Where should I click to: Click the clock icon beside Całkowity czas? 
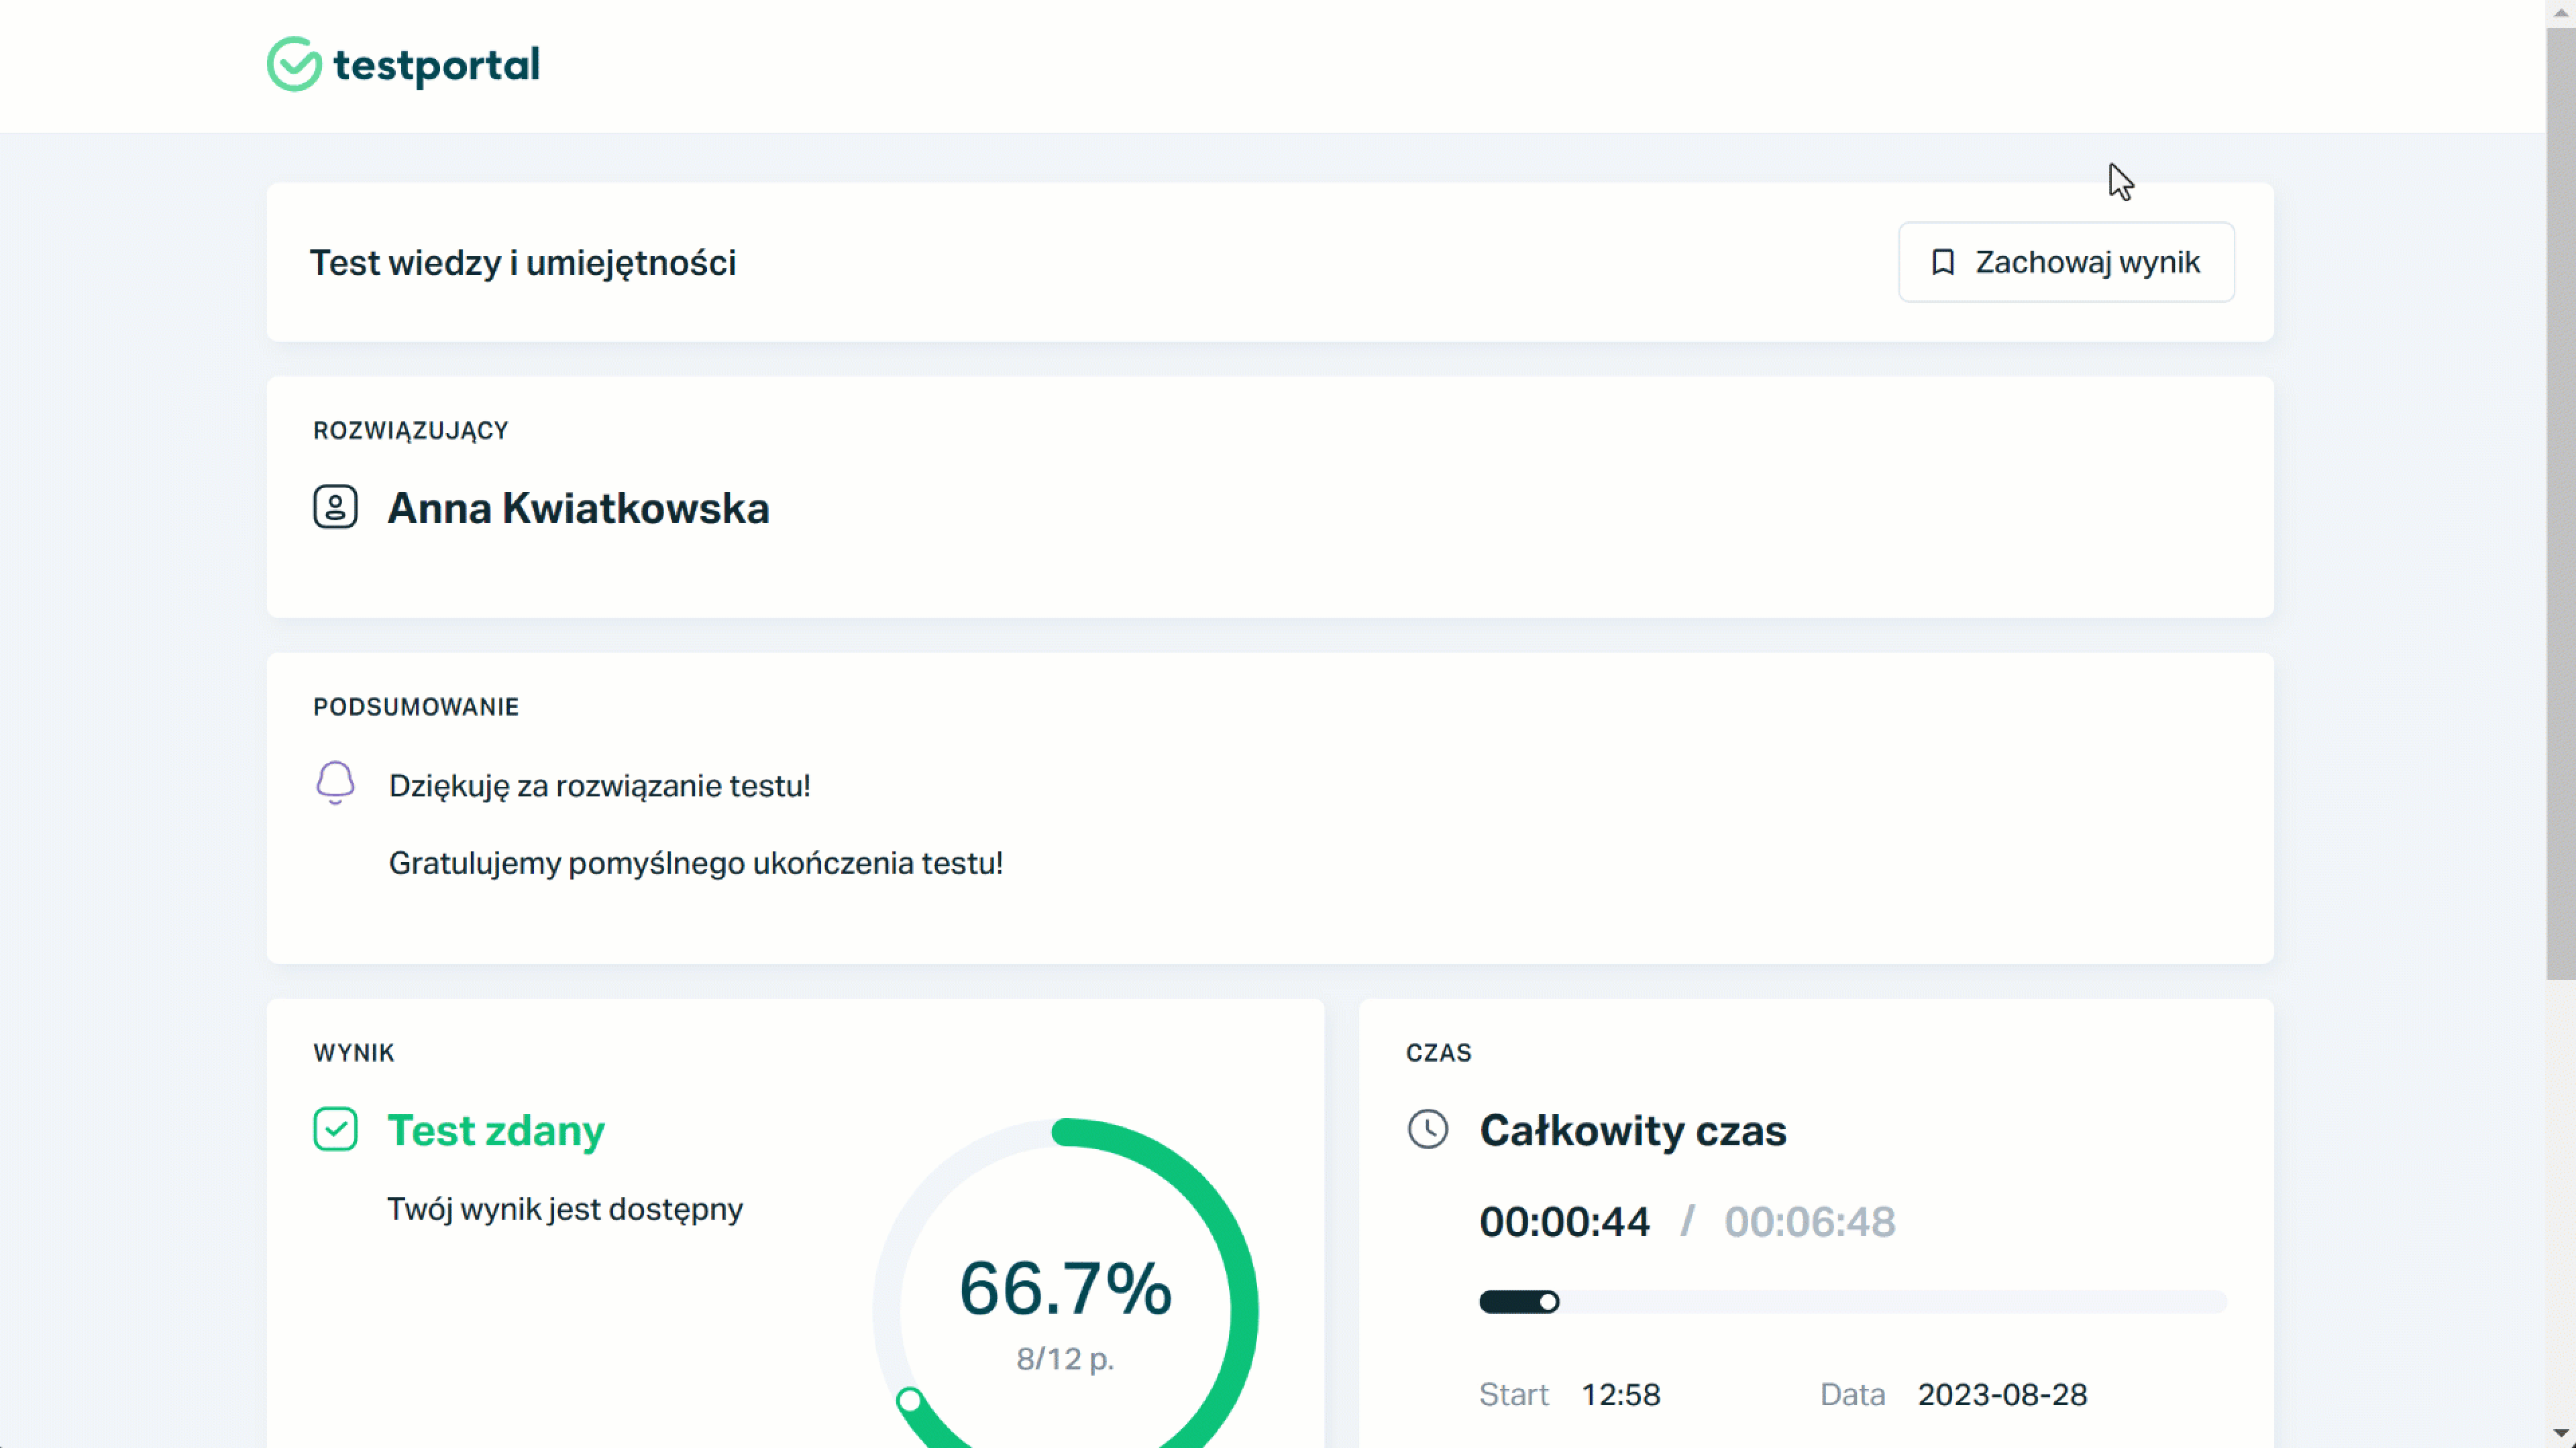tap(1427, 1129)
